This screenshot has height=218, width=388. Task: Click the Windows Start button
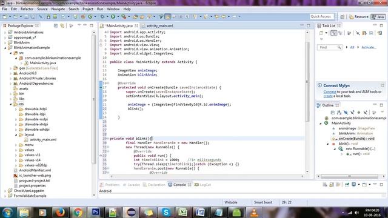click(7, 213)
